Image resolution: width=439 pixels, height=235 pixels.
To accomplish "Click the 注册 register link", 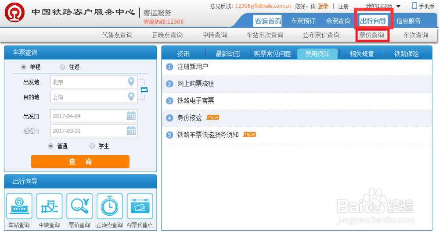I will [343, 6].
